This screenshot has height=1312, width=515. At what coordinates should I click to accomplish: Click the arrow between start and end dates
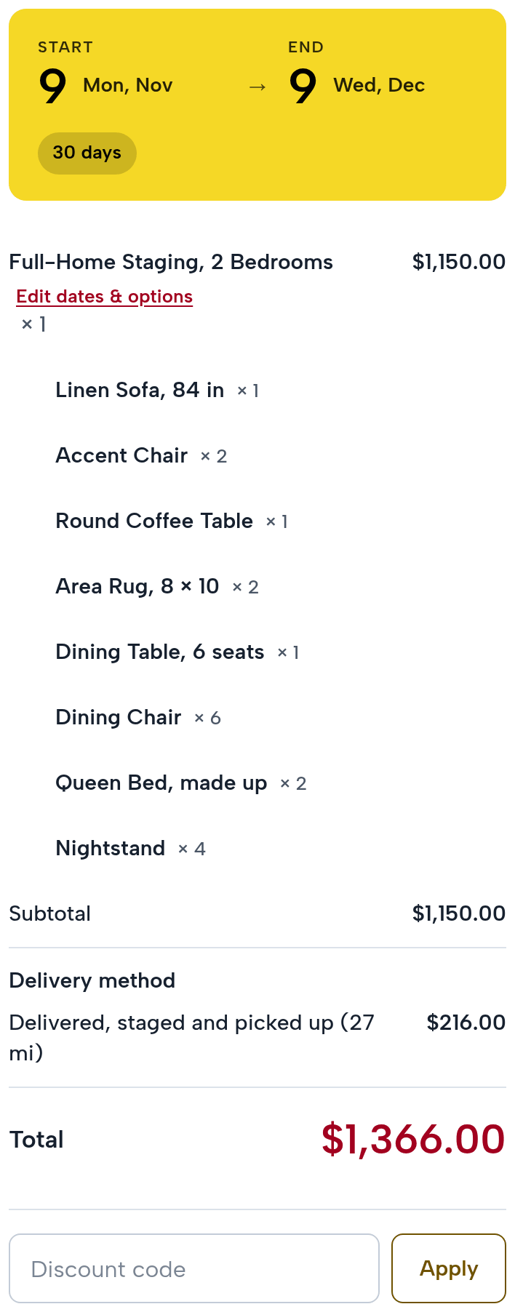[x=257, y=87]
